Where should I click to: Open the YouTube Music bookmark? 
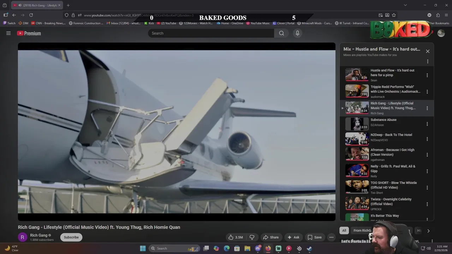[x=258, y=23]
